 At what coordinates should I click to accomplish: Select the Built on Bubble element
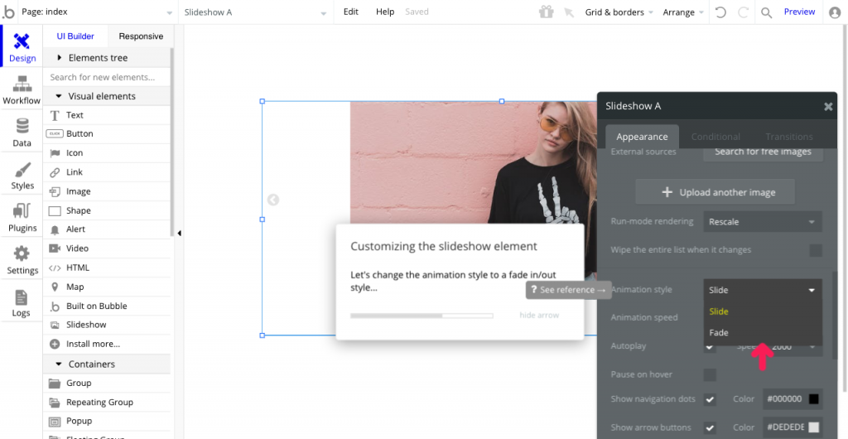107,306
